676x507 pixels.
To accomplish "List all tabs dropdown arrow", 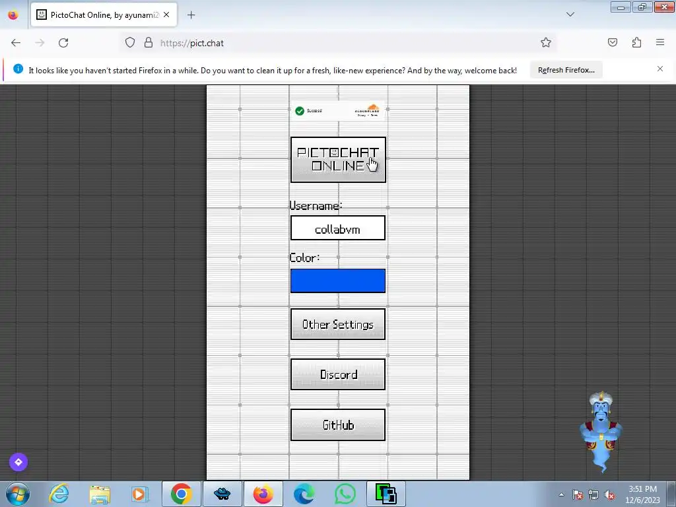I will point(570,15).
